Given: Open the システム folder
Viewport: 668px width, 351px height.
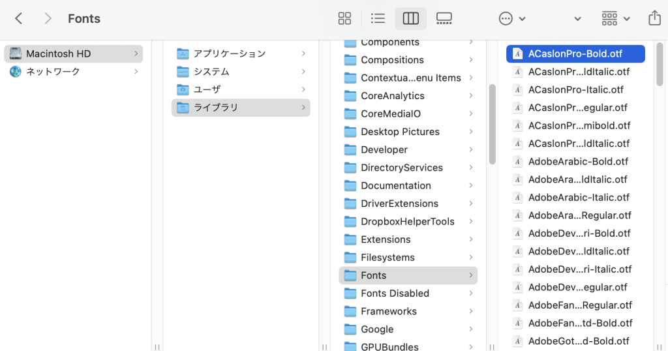Looking at the screenshot, I should click(x=211, y=72).
